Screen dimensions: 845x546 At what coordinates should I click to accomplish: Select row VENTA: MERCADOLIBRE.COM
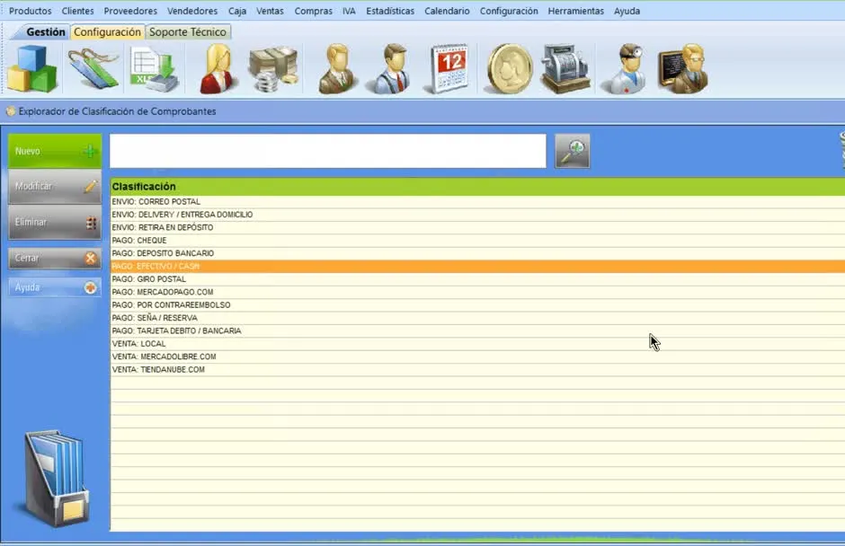[x=477, y=357]
